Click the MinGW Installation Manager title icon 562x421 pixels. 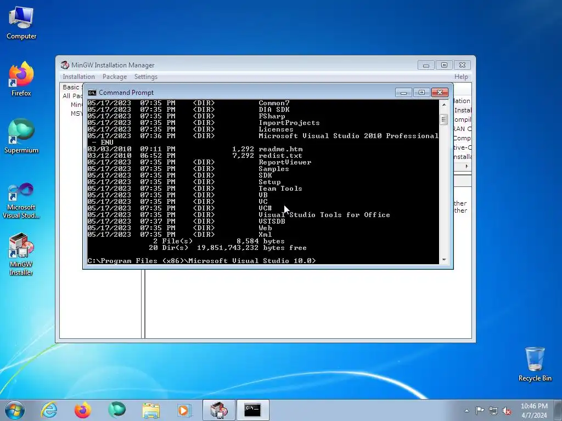[65, 65]
